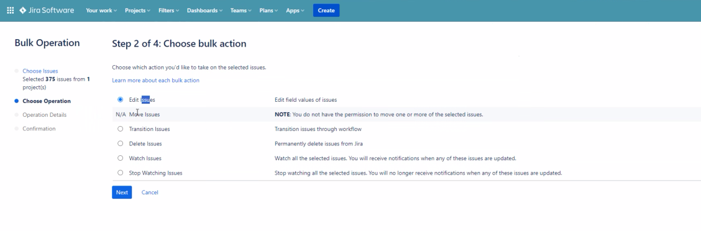The width and height of the screenshot is (701, 231).
Task: Click the Delete Issues label
Action: click(x=145, y=144)
